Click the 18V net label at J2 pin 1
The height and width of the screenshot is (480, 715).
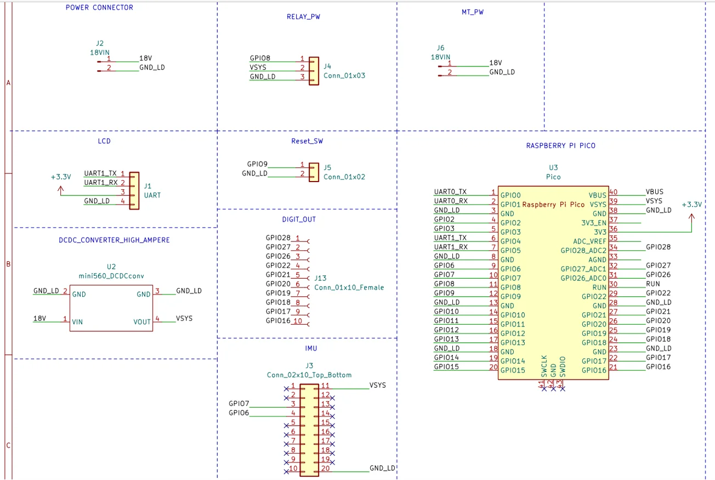[145, 58]
